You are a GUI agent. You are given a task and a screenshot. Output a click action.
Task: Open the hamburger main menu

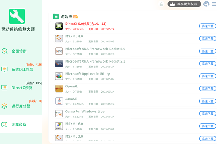click(213, 4)
